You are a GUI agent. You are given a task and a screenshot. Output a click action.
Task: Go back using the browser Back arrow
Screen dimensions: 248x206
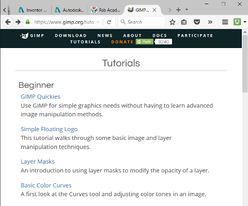[x=8, y=22]
